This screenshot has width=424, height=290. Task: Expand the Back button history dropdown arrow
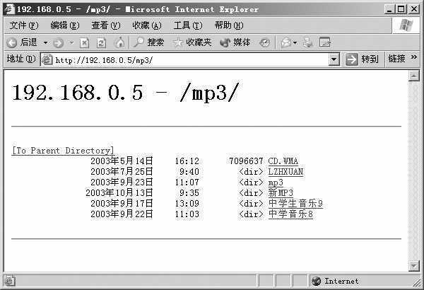[x=45, y=42]
